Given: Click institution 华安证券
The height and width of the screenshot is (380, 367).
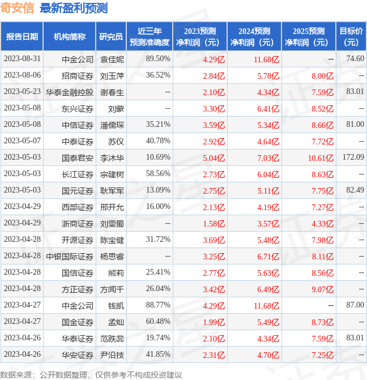Looking at the screenshot, I should point(78,355).
